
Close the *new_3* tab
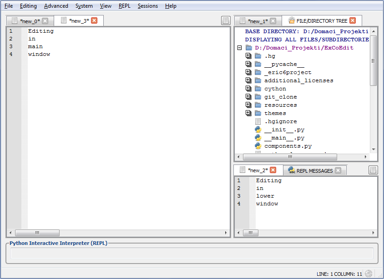(94, 20)
